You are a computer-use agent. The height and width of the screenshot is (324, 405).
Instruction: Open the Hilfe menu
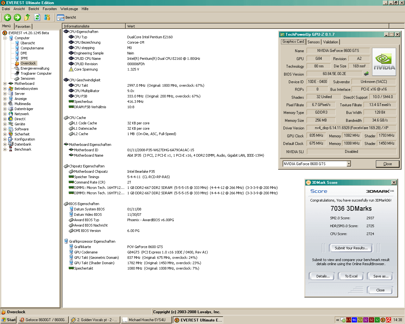85,9
